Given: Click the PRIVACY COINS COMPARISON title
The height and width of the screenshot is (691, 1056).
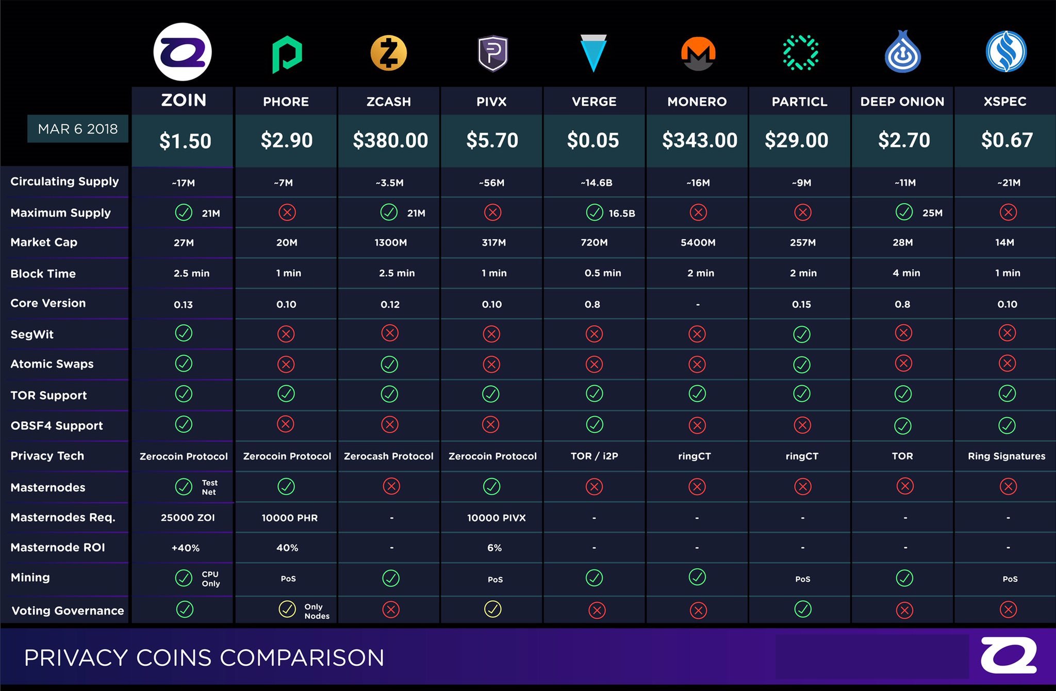Looking at the screenshot, I should pyautogui.click(x=204, y=658).
